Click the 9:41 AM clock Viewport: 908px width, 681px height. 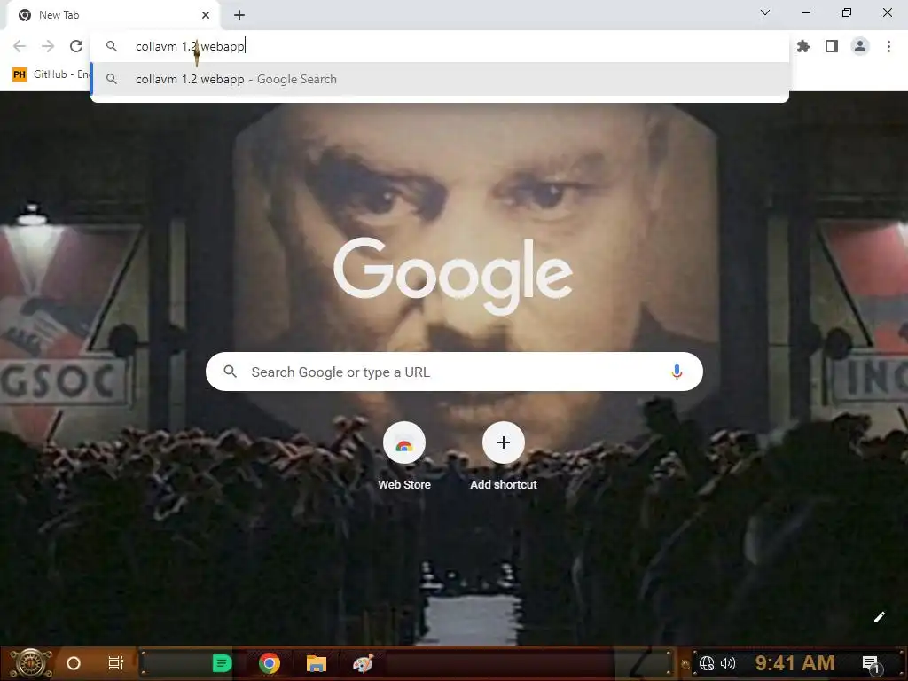(794, 663)
